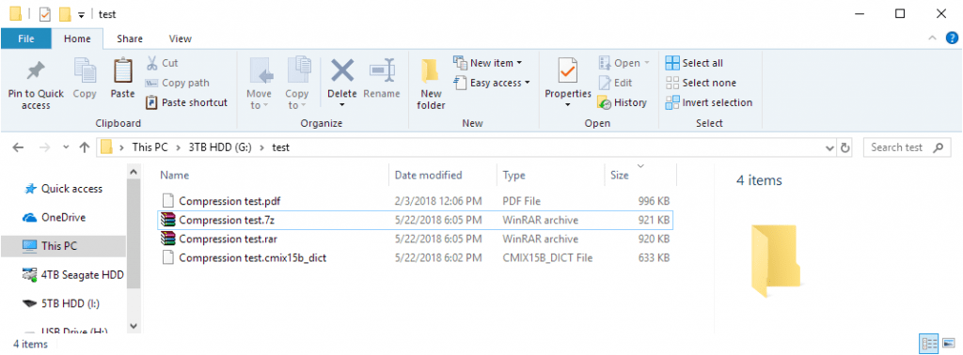Click the Delete X icon
The height and width of the screenshot is (355, 963).
[342, 70]
